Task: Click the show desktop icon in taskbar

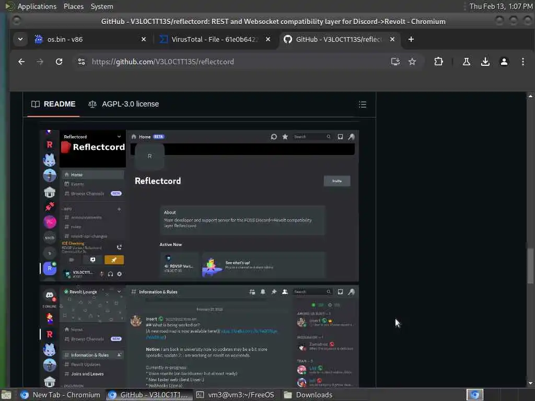Action: [6, 395]
